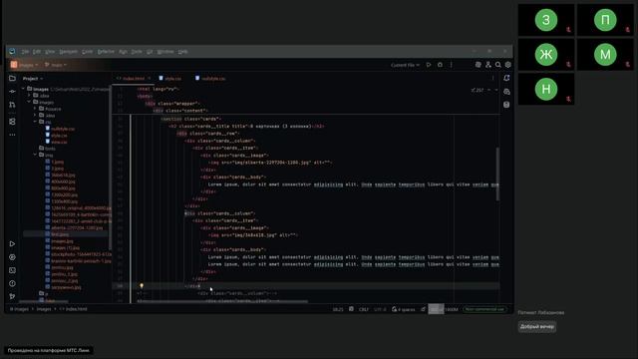This screenshot has height=359, width=638.
Task: Click the green Run button in toolbar
Action: click(x=429, y=65)
